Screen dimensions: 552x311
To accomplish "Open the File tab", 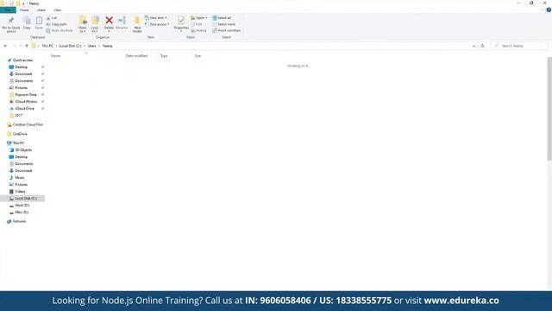I will click(8, 10).
